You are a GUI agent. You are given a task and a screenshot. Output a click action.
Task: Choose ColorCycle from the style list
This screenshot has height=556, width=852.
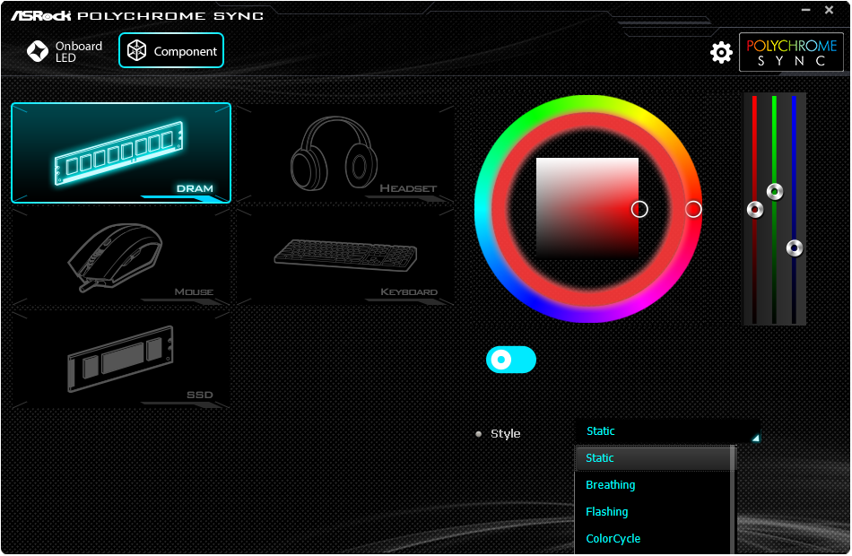pyautogui.click(x=654, y=539)
